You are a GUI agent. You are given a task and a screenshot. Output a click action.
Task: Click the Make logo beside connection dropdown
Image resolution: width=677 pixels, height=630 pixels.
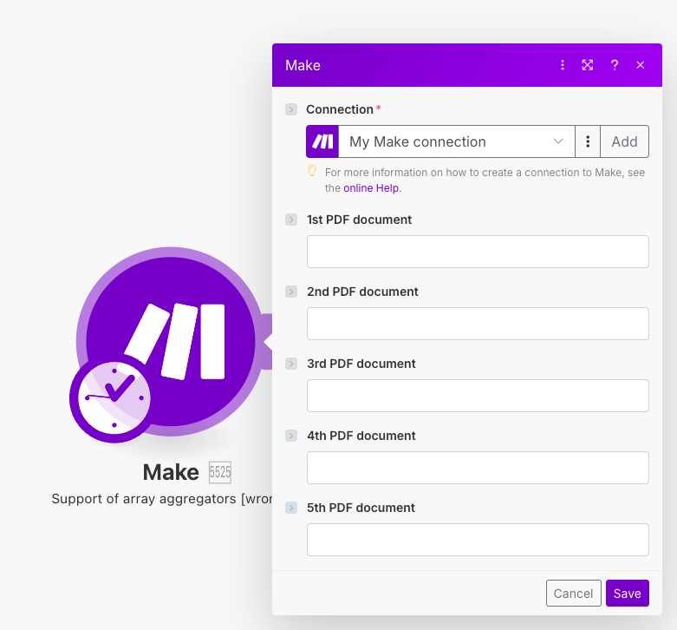tap(322, 141)
